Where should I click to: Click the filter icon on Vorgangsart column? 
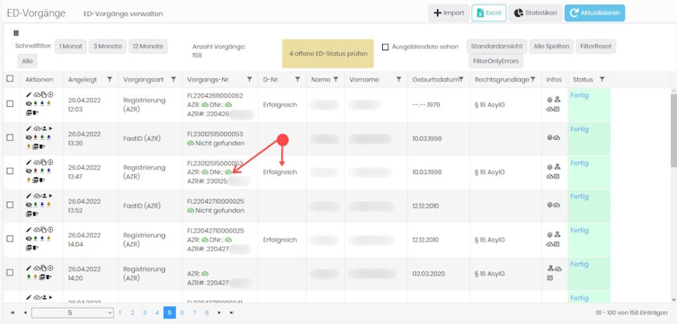tap(173, 79)
